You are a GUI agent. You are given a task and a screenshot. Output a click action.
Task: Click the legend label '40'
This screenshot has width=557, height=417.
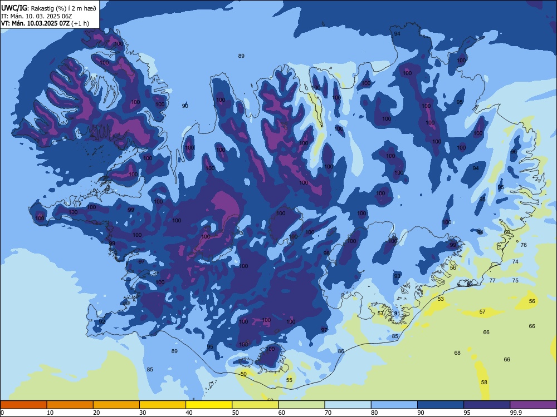point(189,413)
